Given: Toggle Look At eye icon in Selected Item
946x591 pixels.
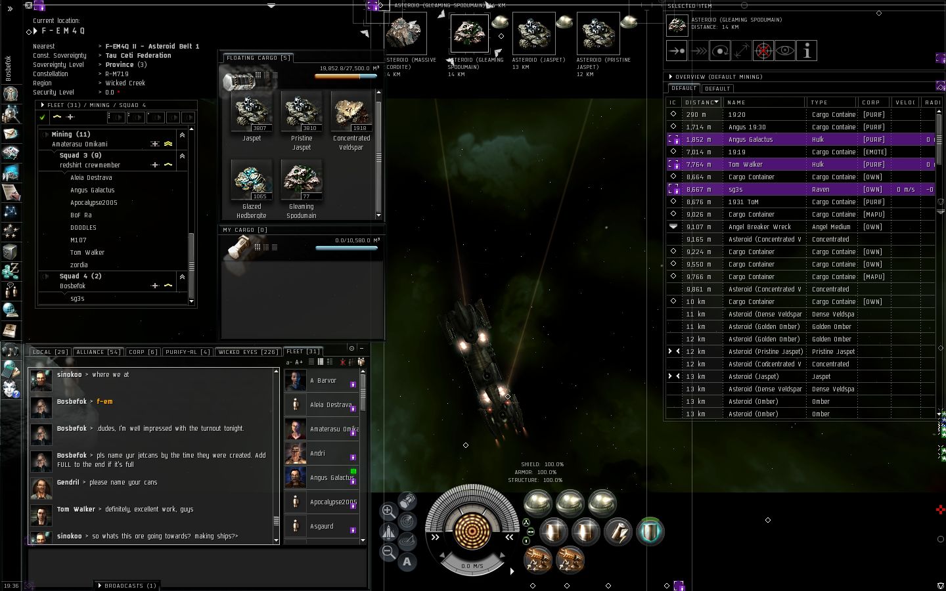Looking at the screenshot, I should pyautogui.click(x=785, y=51).
